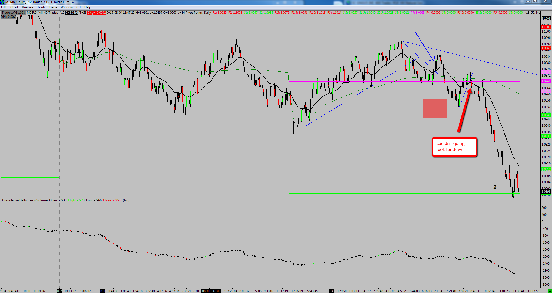Image resolution: width=552 pixels, height=293 pixels.
Task: Open the Trade menu
Action: tap(53, 7)
